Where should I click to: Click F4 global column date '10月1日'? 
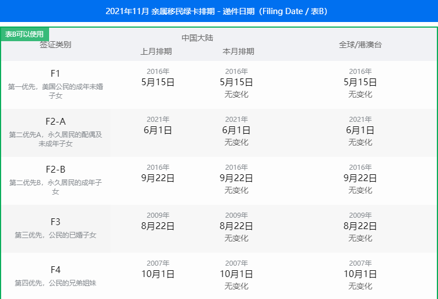pos(360,274)
